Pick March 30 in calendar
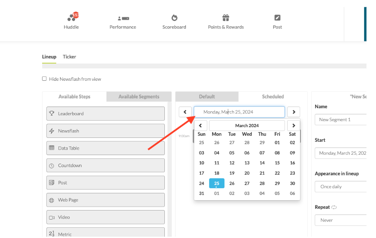Screen dimensions: 376x238 point(292,183)
